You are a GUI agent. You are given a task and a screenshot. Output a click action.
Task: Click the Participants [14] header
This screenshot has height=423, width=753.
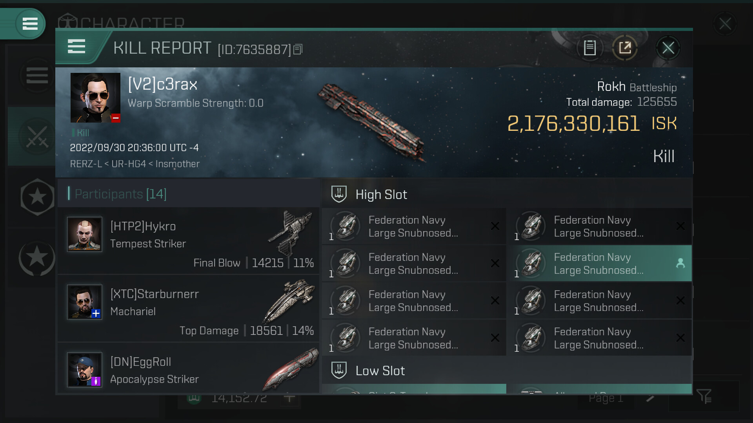point(120,194)
